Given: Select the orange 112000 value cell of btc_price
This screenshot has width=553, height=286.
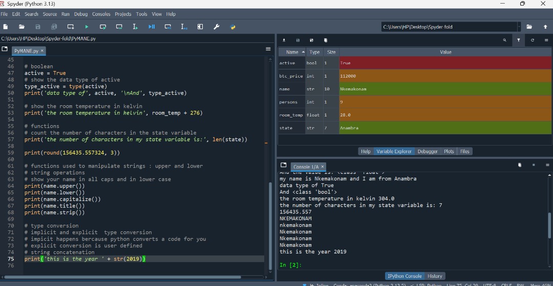Looking at the screenshot, I should (x=445, y=76).
